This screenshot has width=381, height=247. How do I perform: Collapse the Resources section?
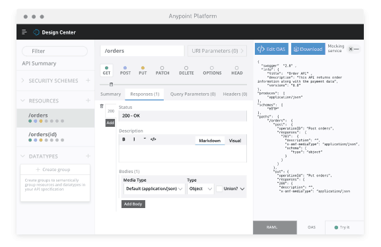point(23,100)
